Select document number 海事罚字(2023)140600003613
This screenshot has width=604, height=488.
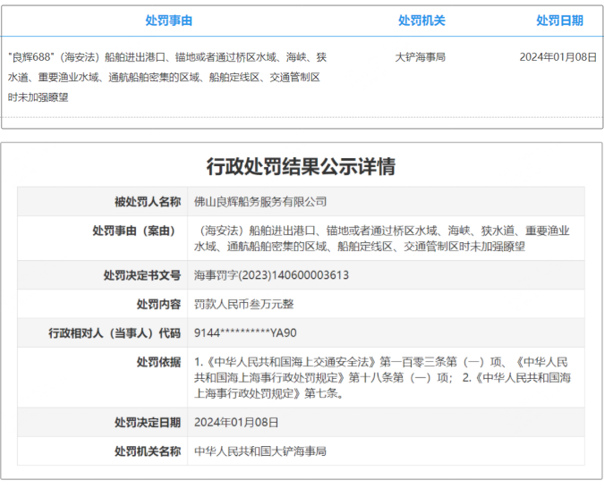pos(271,275)
